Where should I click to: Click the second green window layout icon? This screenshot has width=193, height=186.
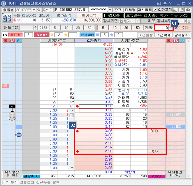point(182,10)
